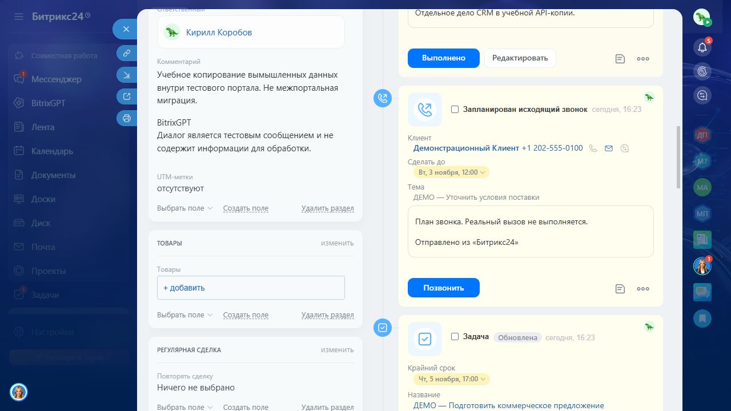Open the bookmark icon in the right sidebar

click(x=702, y=318)
